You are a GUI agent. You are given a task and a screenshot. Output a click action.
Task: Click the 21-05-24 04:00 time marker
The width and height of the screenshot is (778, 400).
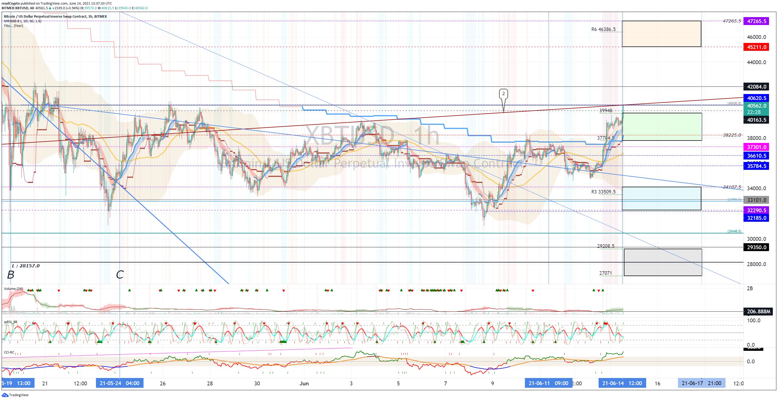pos(120,383)
